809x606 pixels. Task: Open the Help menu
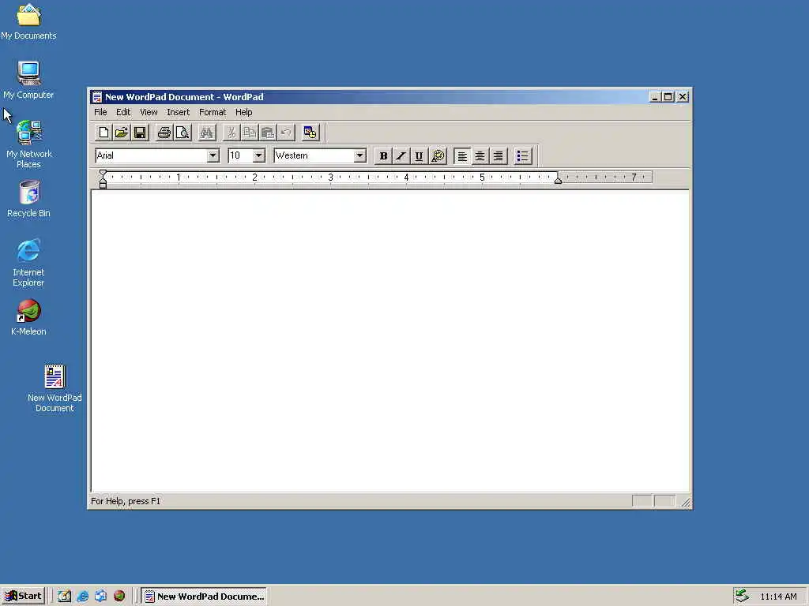pyautogui.click(x=243, y=112)
